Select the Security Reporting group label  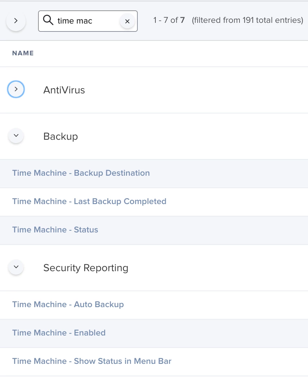(x=86, y=268)
